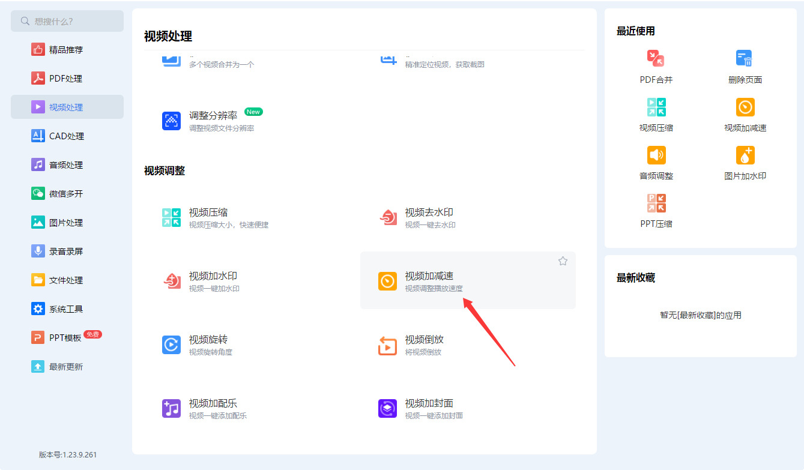Open the 视频加封面 tool
The image size is (804, 470).
[468, 408]
